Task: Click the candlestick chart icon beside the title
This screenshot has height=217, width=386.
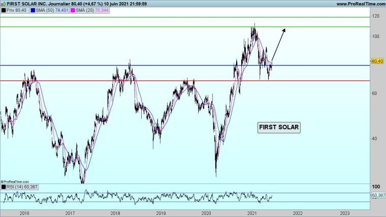Action: [4, 4]
